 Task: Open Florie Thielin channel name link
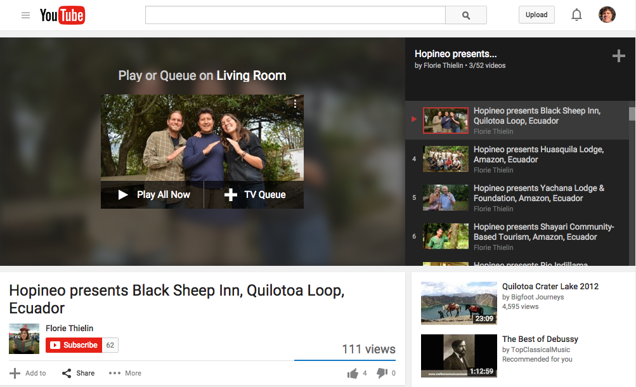pyautogui.click(x=69, y=328)
